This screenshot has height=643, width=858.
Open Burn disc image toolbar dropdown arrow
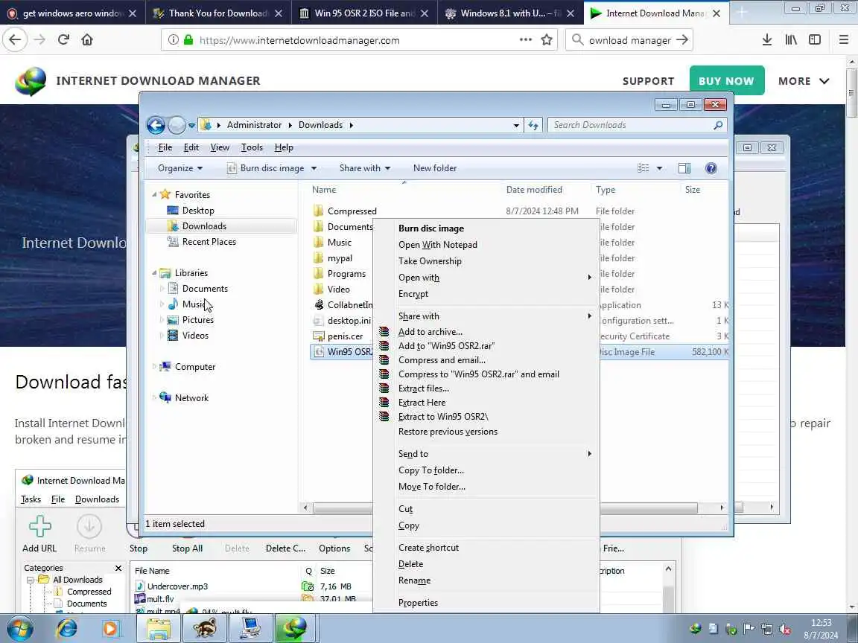click(314, 168)
